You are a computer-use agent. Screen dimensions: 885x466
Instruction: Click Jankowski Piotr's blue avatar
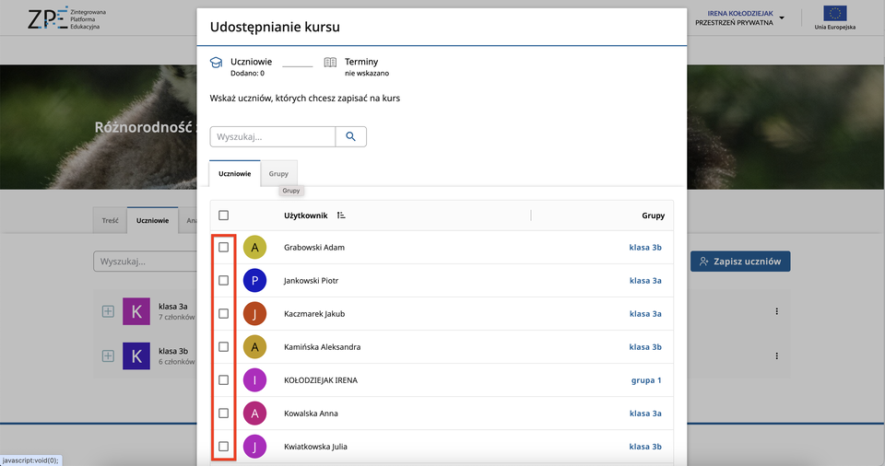coord(254,281)
